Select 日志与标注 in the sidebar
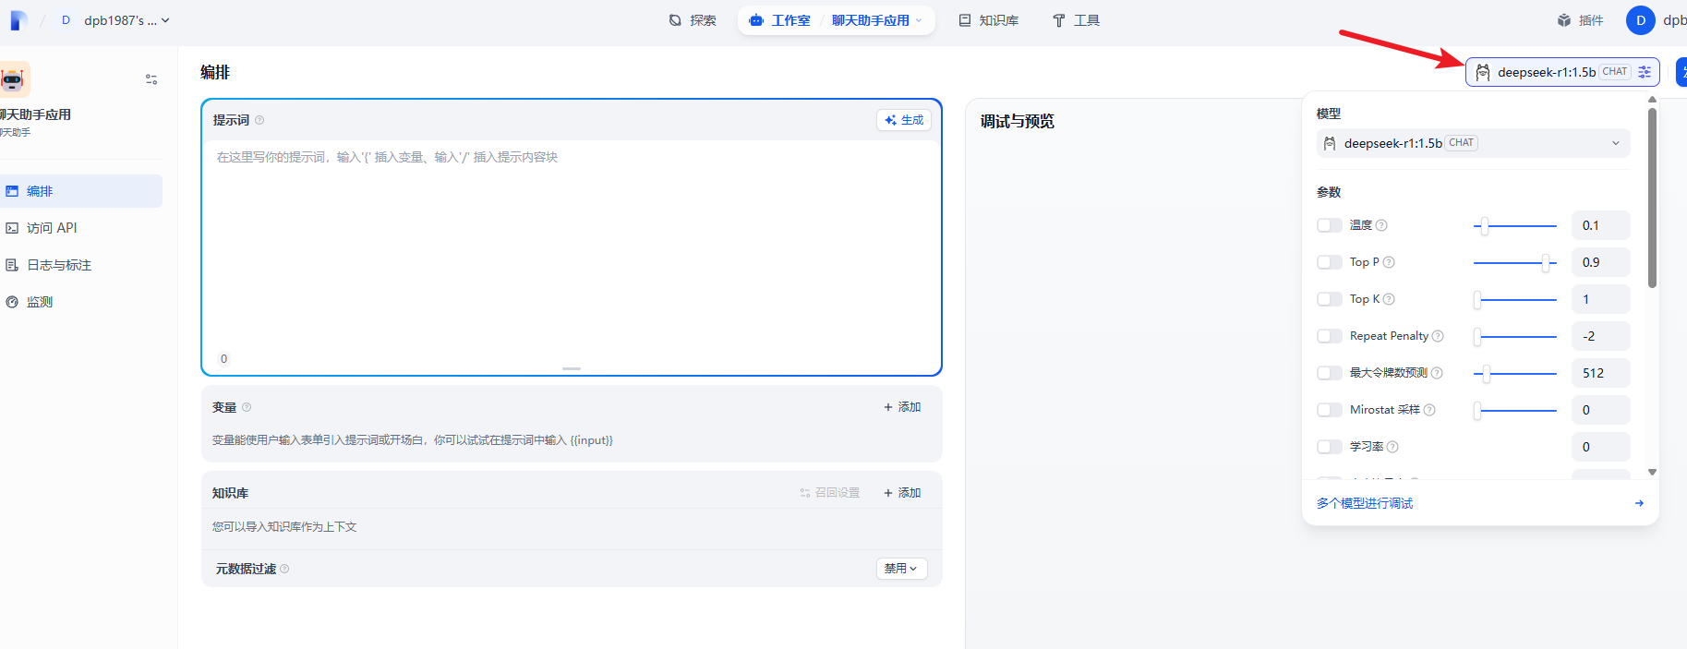 [59, 265]
